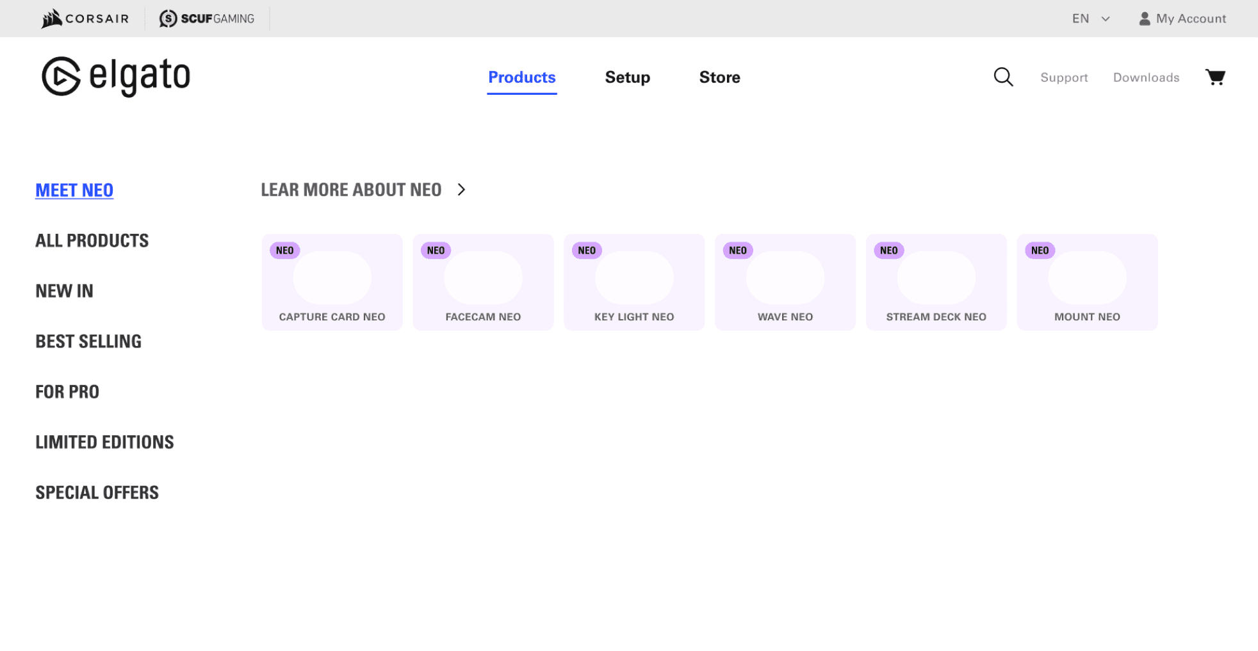Select the Key Light Neo tile
This screenshot has width=1258, height=651.
634,282
